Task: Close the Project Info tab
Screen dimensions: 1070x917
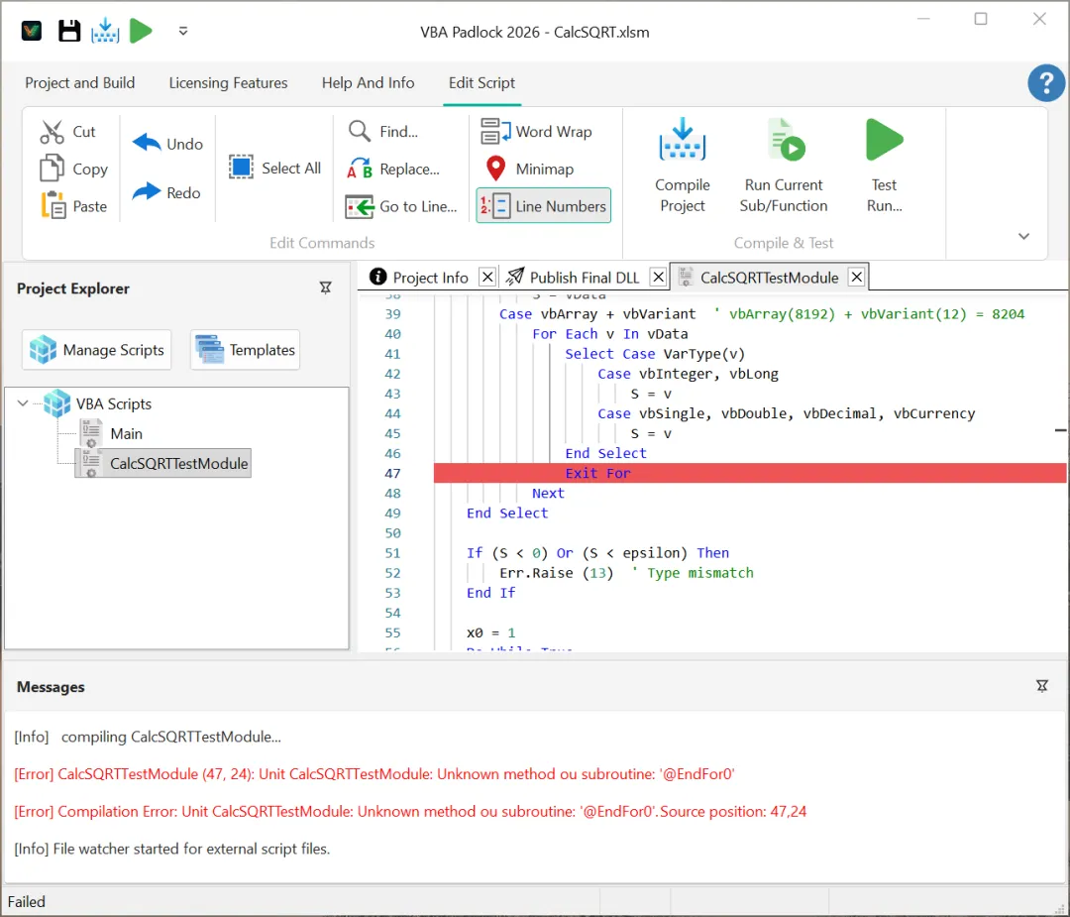Action: [x=487, y=278]
